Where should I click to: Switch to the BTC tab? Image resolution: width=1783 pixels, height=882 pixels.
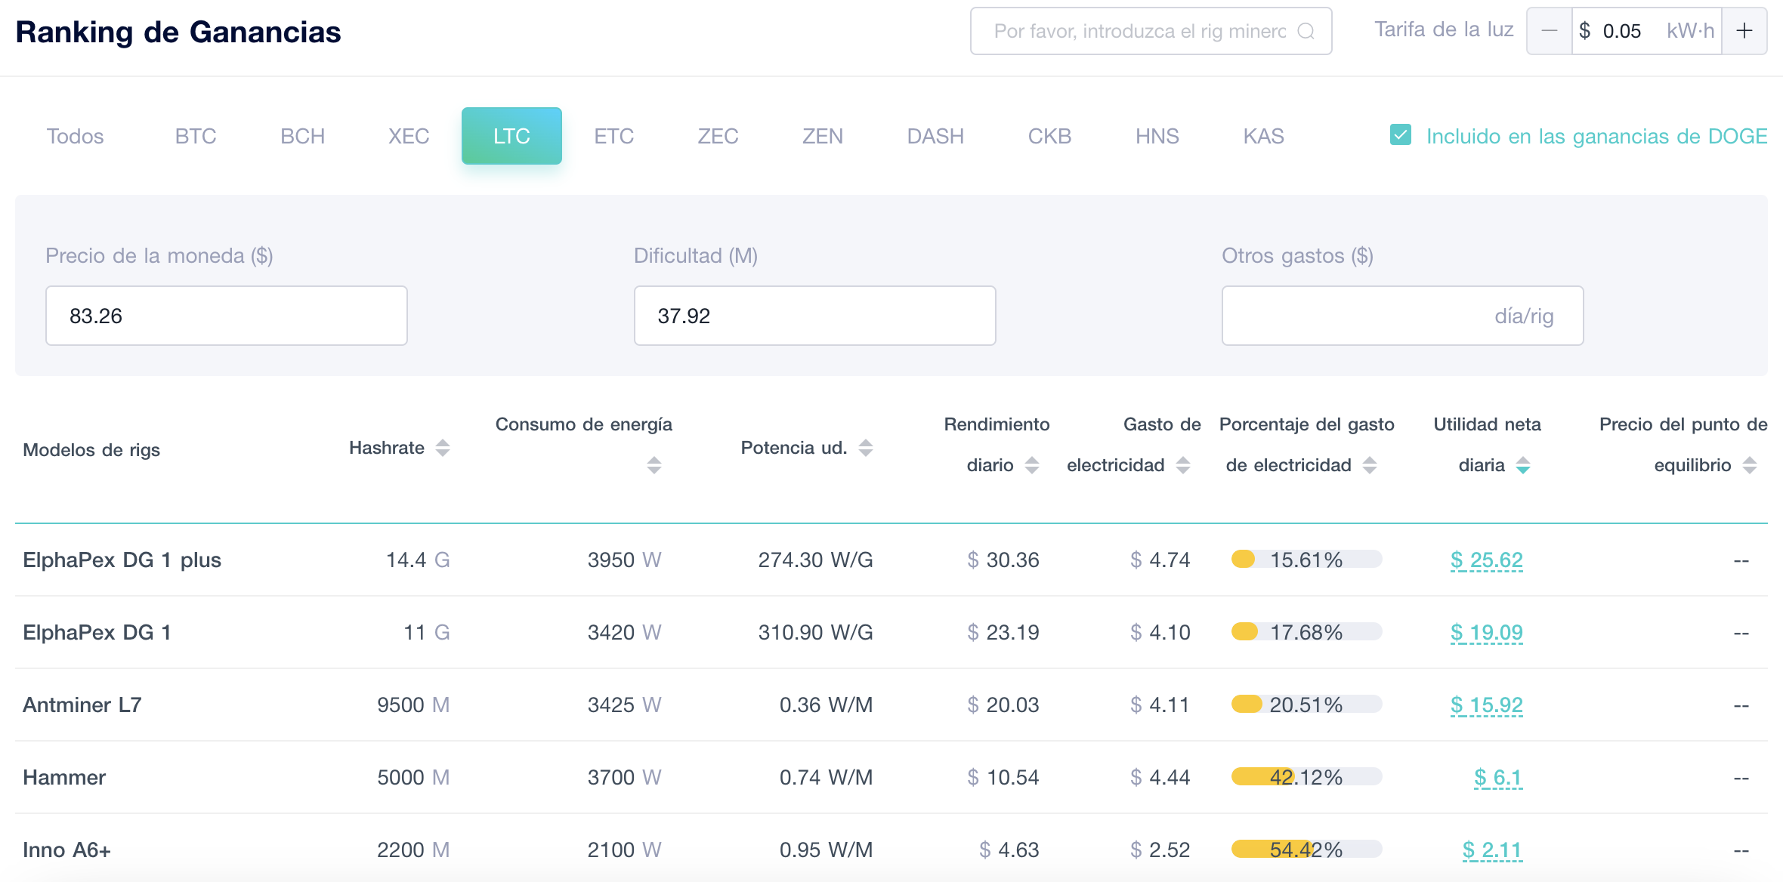196,136
